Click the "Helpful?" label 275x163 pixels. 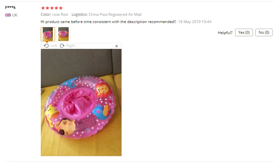tap(225, 33)
